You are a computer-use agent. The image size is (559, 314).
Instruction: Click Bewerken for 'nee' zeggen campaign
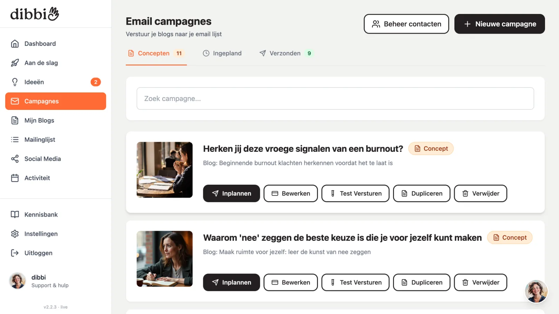(291, 282)
